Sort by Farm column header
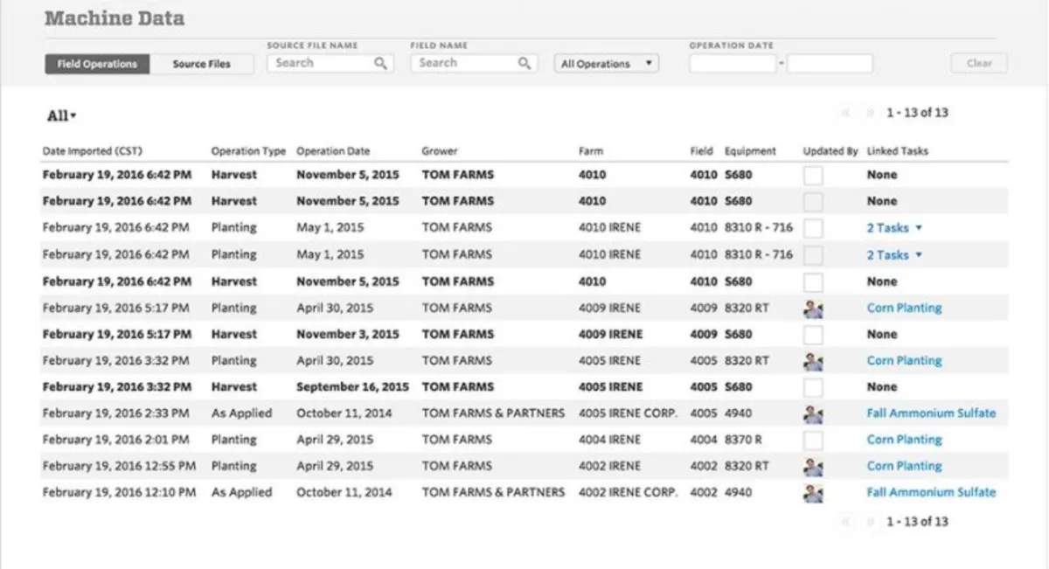This screenshot has height=569, width=1049. [591, 151]
